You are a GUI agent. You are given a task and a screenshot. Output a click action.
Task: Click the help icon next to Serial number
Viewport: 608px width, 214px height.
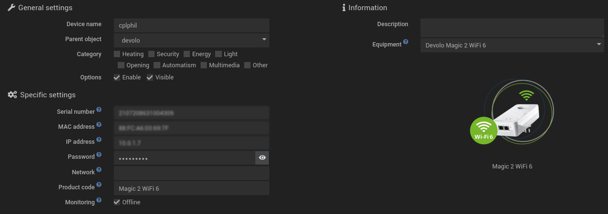click(x=99, y=110)
